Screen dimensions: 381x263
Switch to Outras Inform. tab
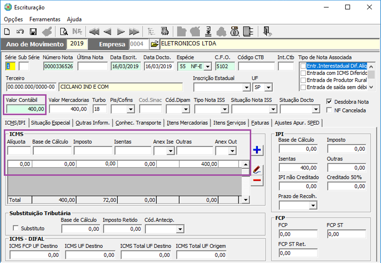pyautogui.click(x=93, y=123)
